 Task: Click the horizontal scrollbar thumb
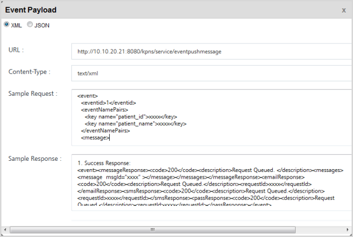coord(153,230)
